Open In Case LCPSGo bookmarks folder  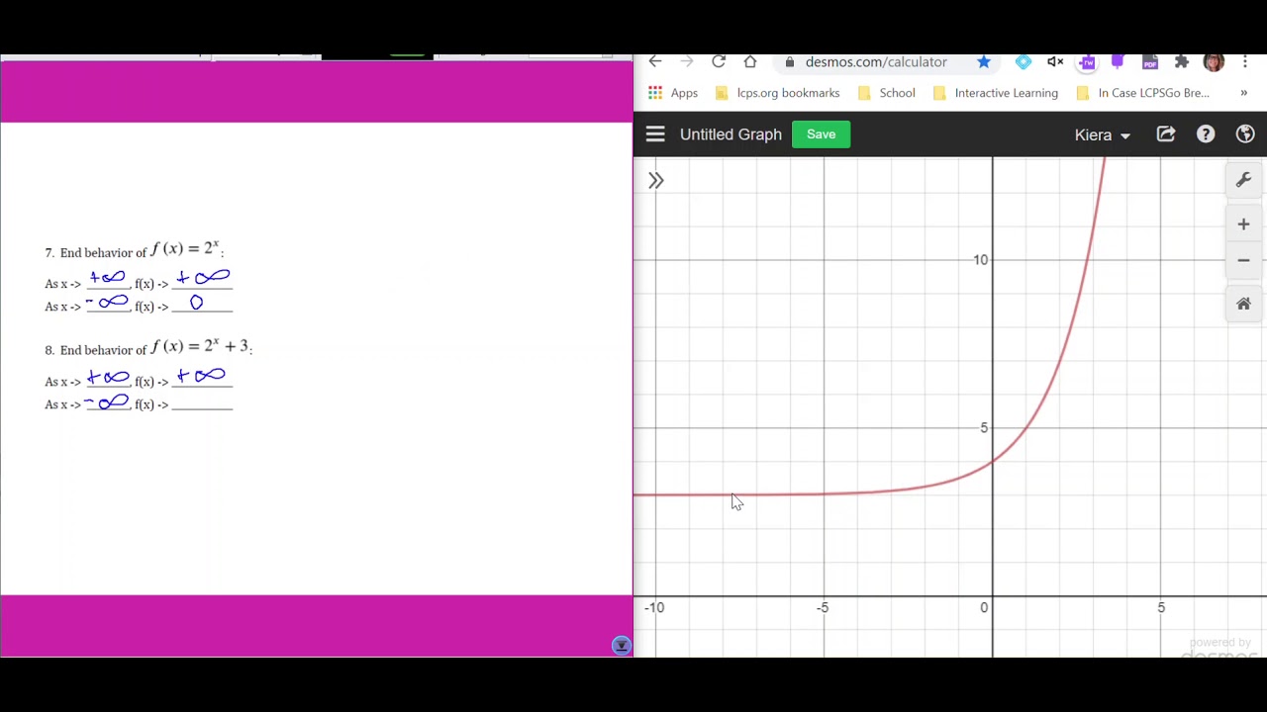1142,93
